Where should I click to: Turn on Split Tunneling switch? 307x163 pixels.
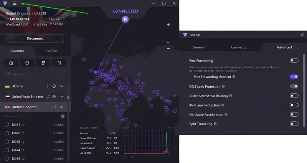[x=294, y=124]
